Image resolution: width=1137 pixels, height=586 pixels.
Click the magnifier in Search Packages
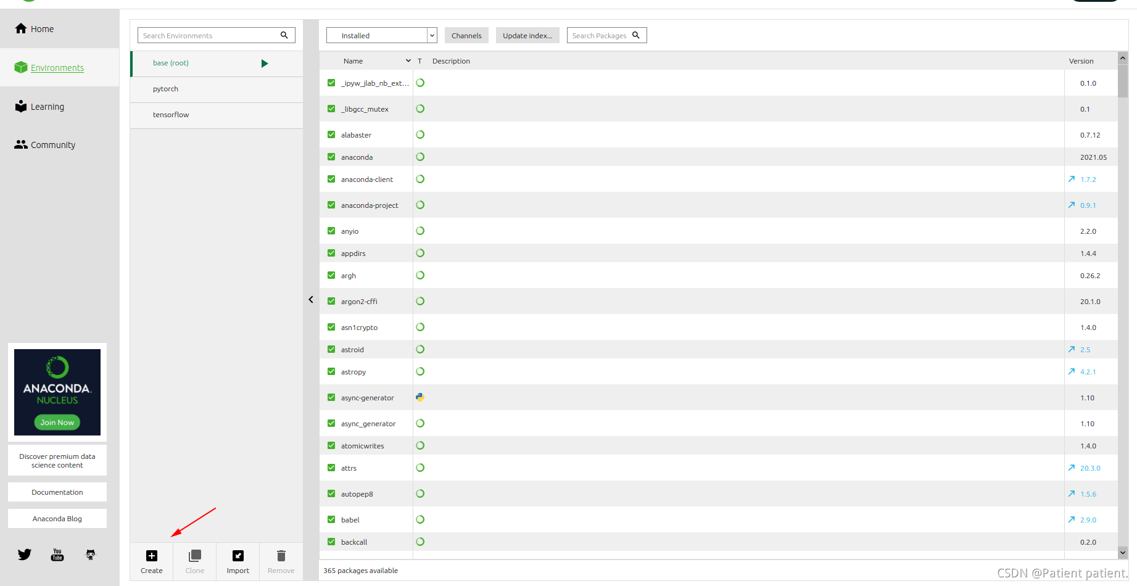coord(636,35)
